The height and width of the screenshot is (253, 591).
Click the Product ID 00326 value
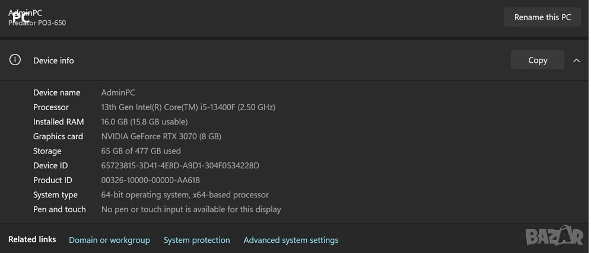[x=150, y=180]
